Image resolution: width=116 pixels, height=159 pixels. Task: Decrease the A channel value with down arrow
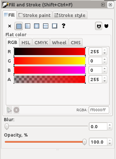click(x=104, y=81)
